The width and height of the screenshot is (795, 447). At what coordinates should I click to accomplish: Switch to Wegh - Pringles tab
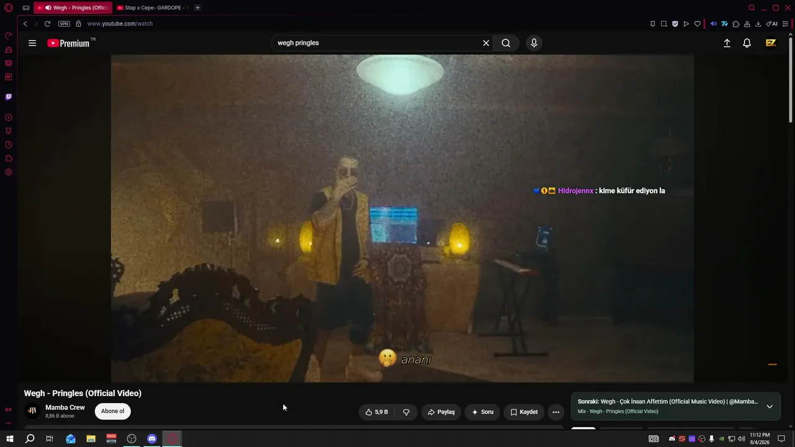click(x=73, y=7)
